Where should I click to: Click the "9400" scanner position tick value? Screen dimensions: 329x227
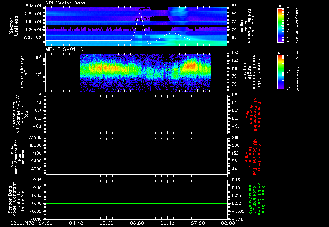(36, 161)
